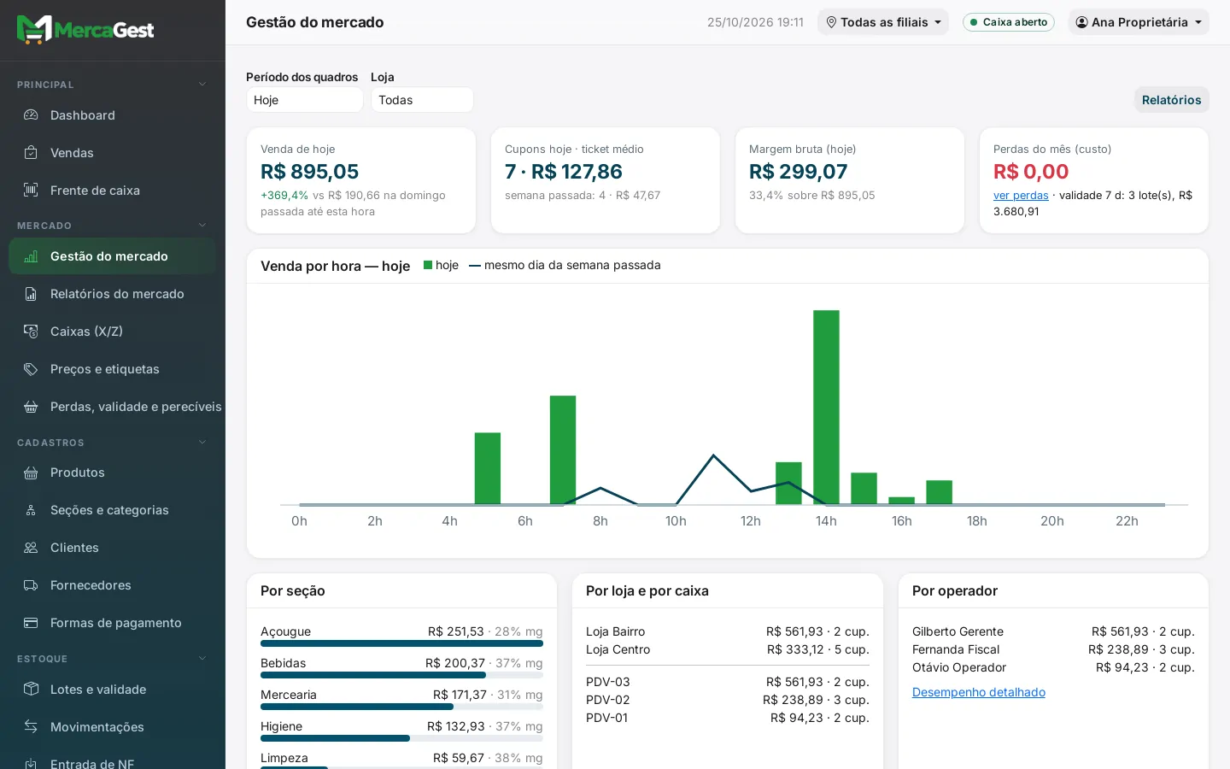
Task: Click the Frente de caixa barcode icon
Action: point(31,191)
